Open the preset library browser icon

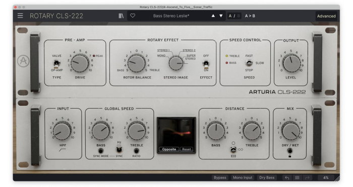tap(121, 16)
